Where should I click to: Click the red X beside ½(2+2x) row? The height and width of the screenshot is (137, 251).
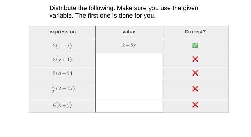[x=195, y=89]
